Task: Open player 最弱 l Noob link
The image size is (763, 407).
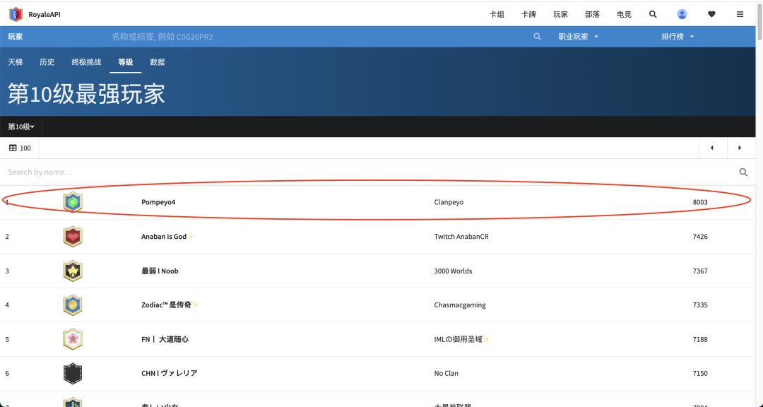Action: (160, 271)
